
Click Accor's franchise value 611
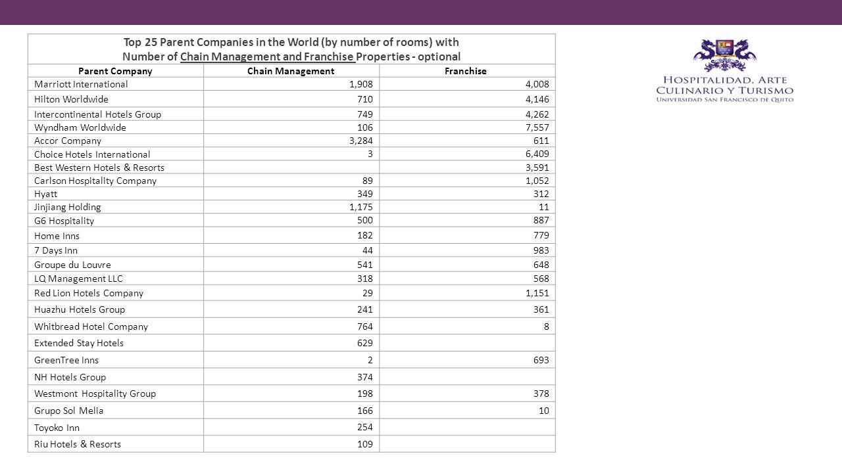[x=541, y=141]
